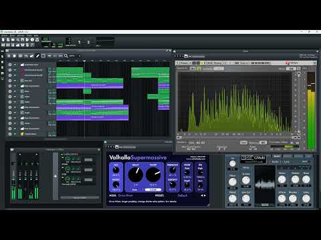
Task: Click the MIX knob in Valhalla Supermassive
Action: [116, 170]
